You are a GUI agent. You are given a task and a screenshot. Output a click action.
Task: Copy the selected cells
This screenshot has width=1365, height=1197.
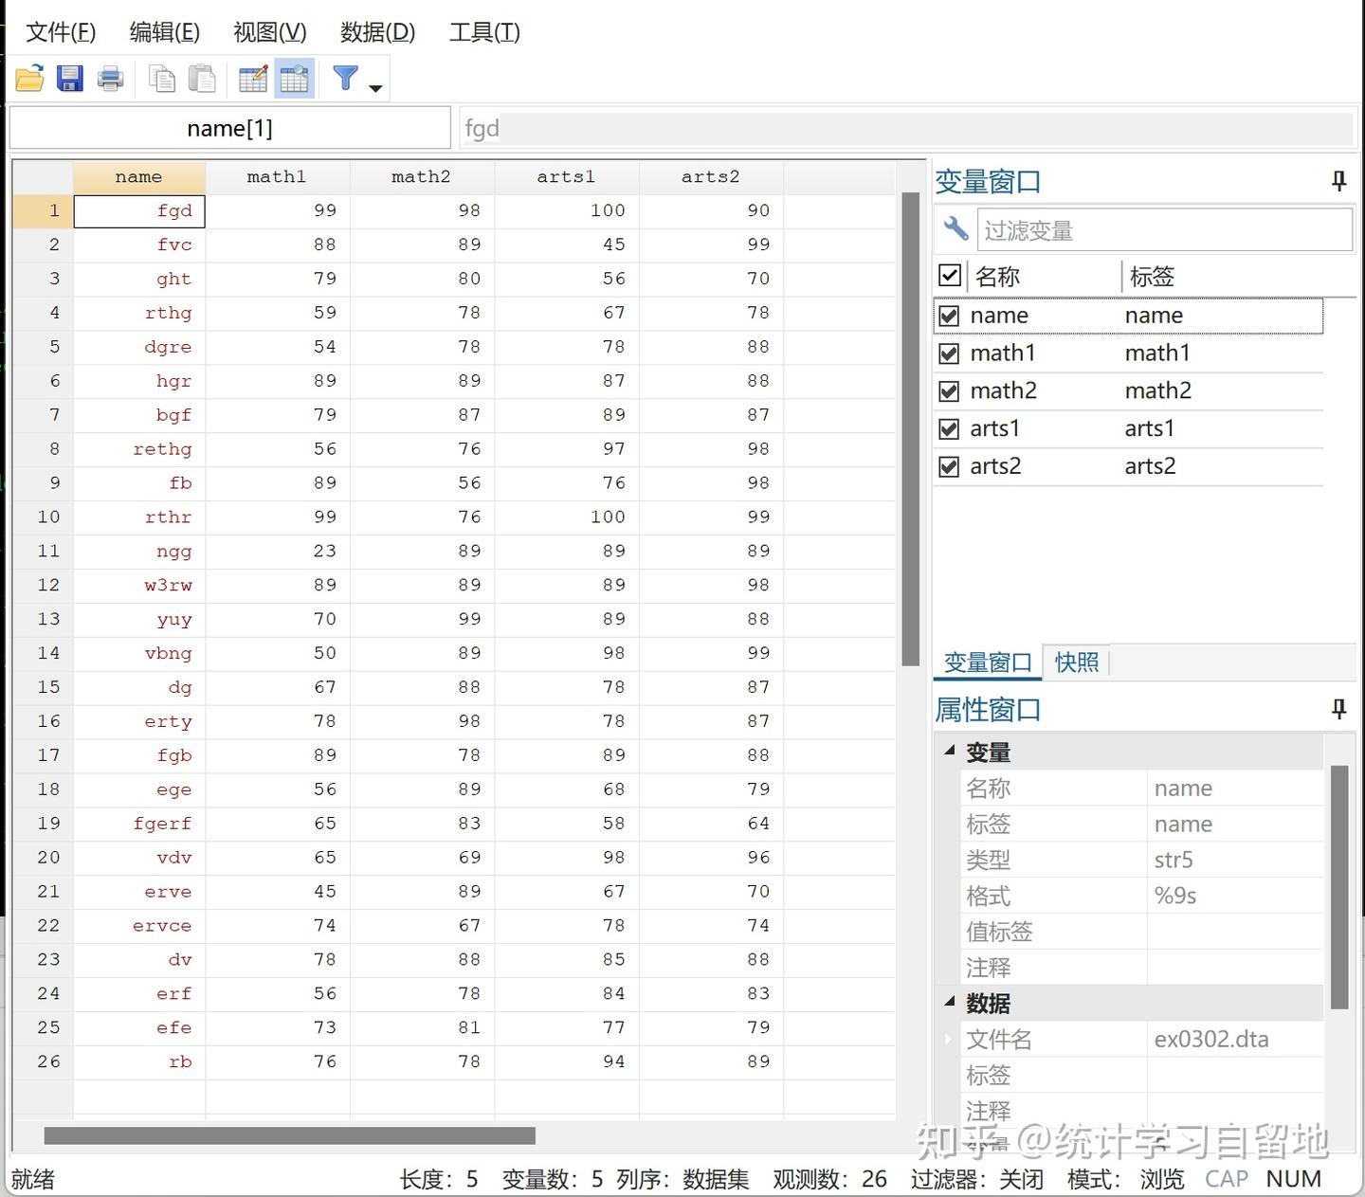coord(161,78)
